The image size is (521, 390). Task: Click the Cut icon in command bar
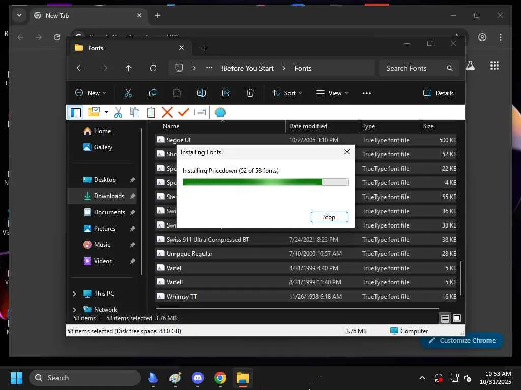128,93
